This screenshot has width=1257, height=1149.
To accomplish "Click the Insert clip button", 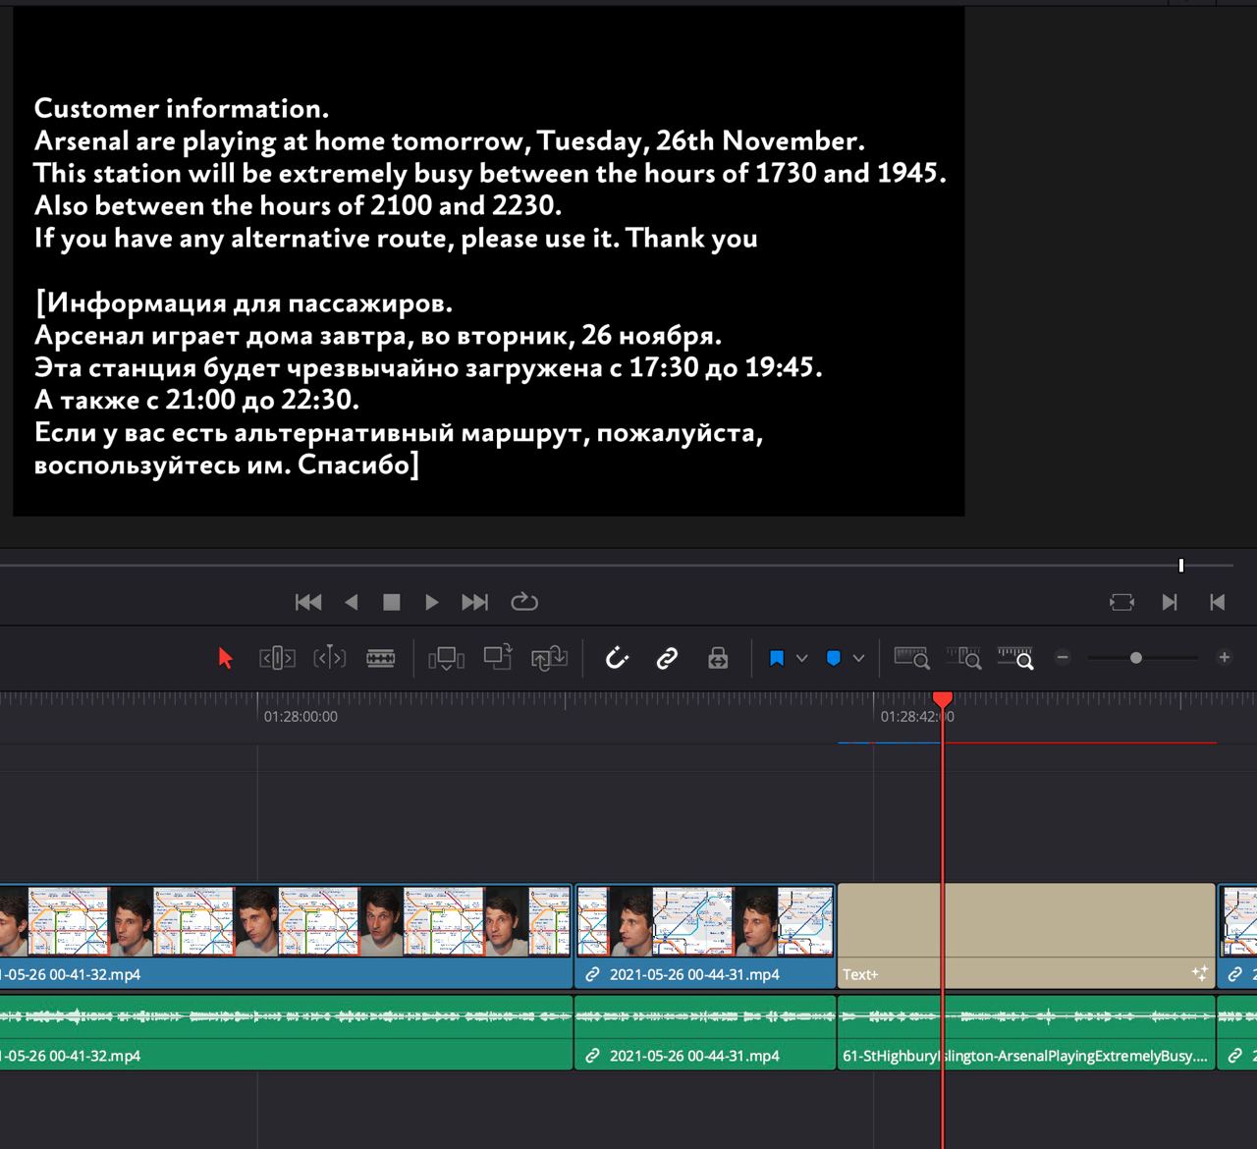I will [x=446, y=658].
